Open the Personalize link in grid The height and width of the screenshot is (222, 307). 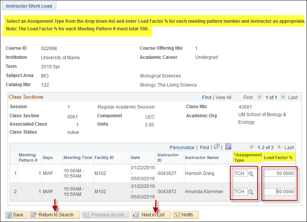pyautogui.click(x=182, y=148)
